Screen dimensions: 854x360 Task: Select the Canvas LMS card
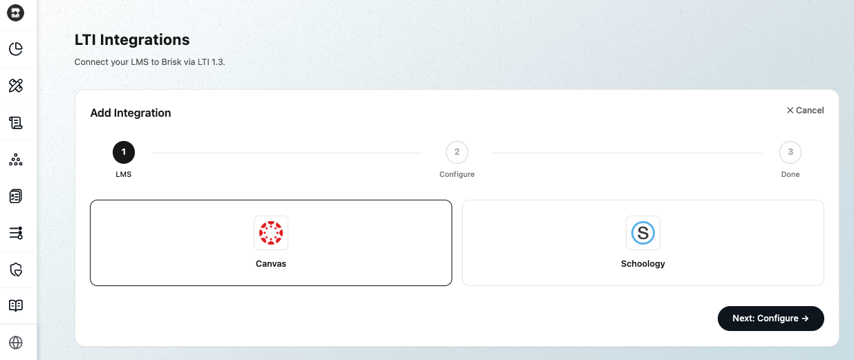click(x=271, y=243)
